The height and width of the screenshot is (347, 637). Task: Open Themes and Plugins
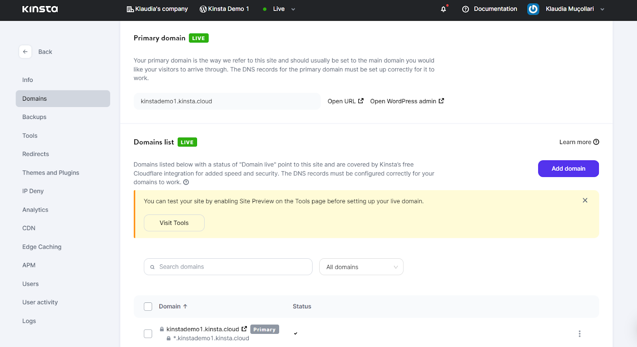click(51, 173)
